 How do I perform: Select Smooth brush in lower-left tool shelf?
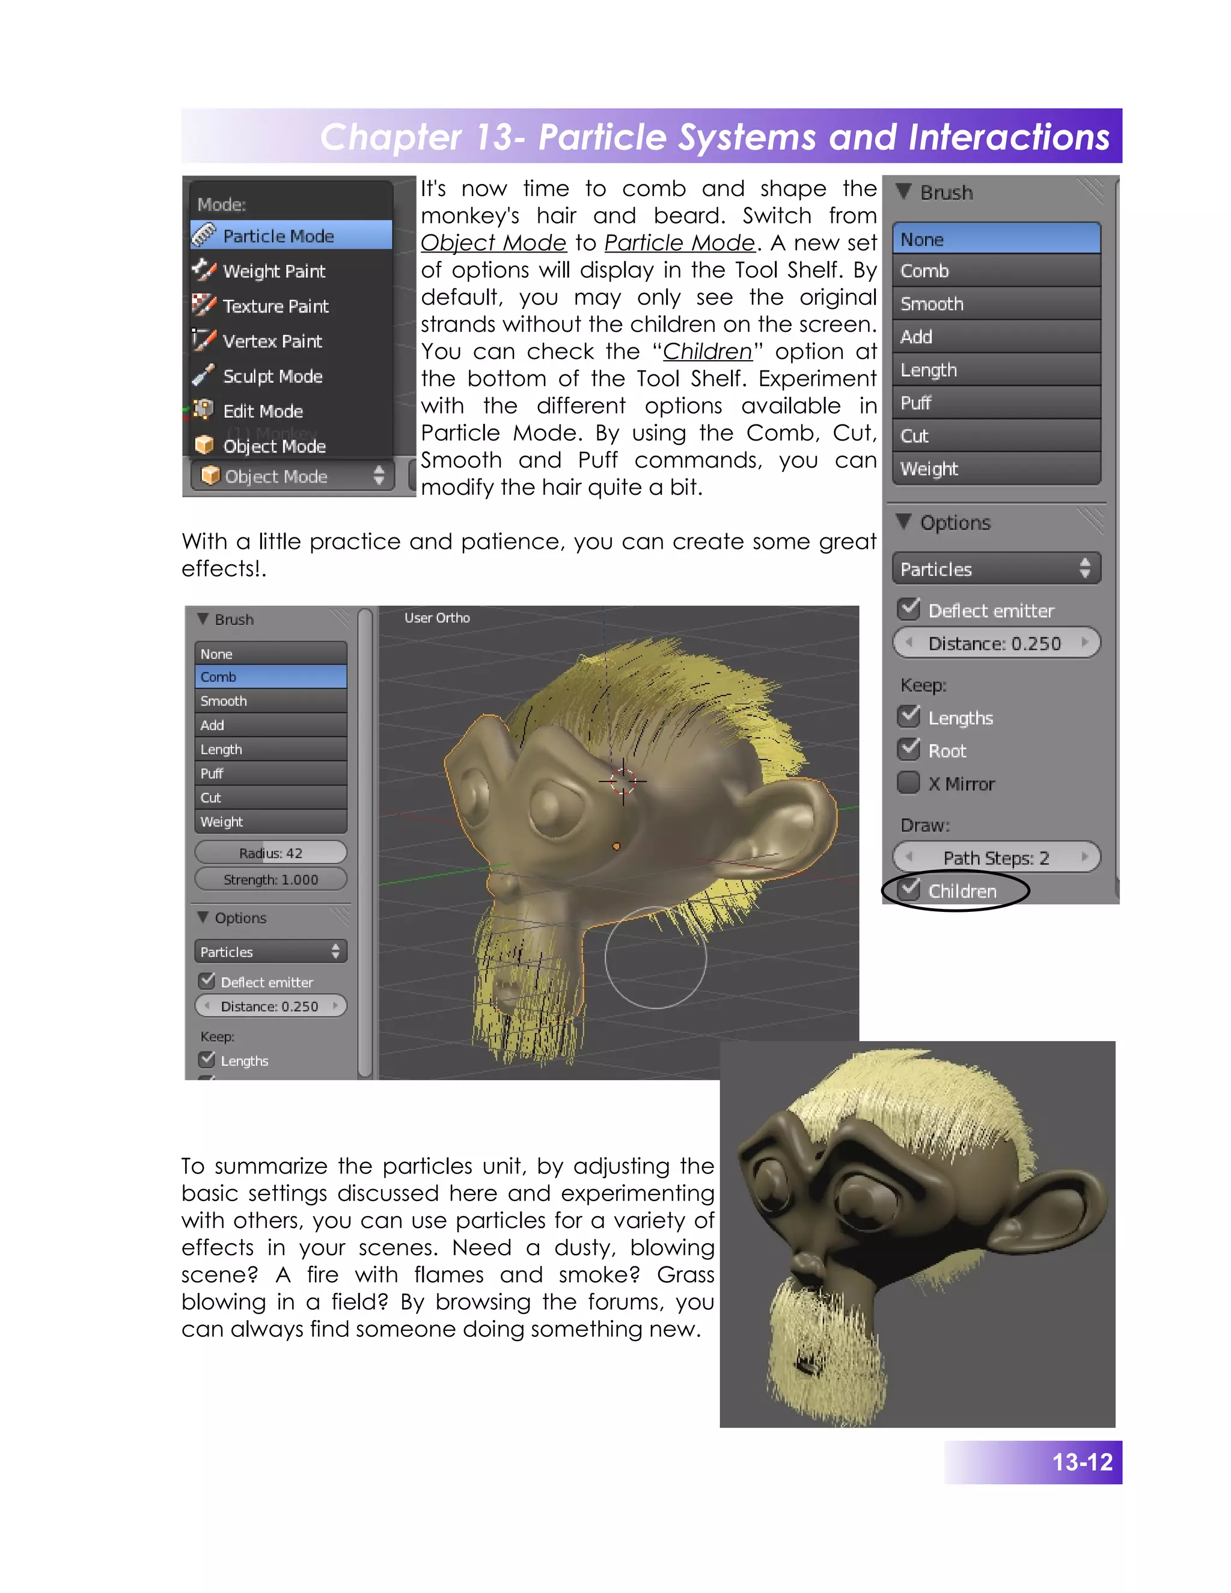point(270,701)
